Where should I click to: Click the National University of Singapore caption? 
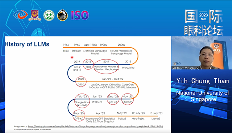tap(203, 96)
